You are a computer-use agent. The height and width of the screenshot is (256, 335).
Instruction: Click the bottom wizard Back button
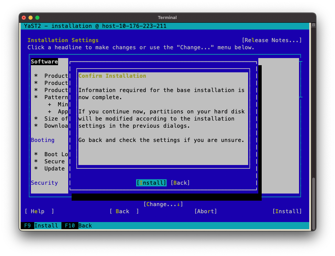coord(124,211)
